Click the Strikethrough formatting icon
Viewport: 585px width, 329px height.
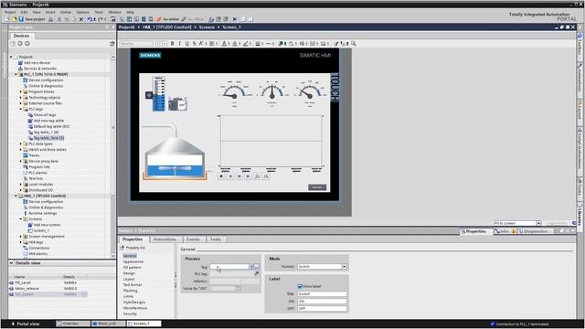tap(194, 44)
